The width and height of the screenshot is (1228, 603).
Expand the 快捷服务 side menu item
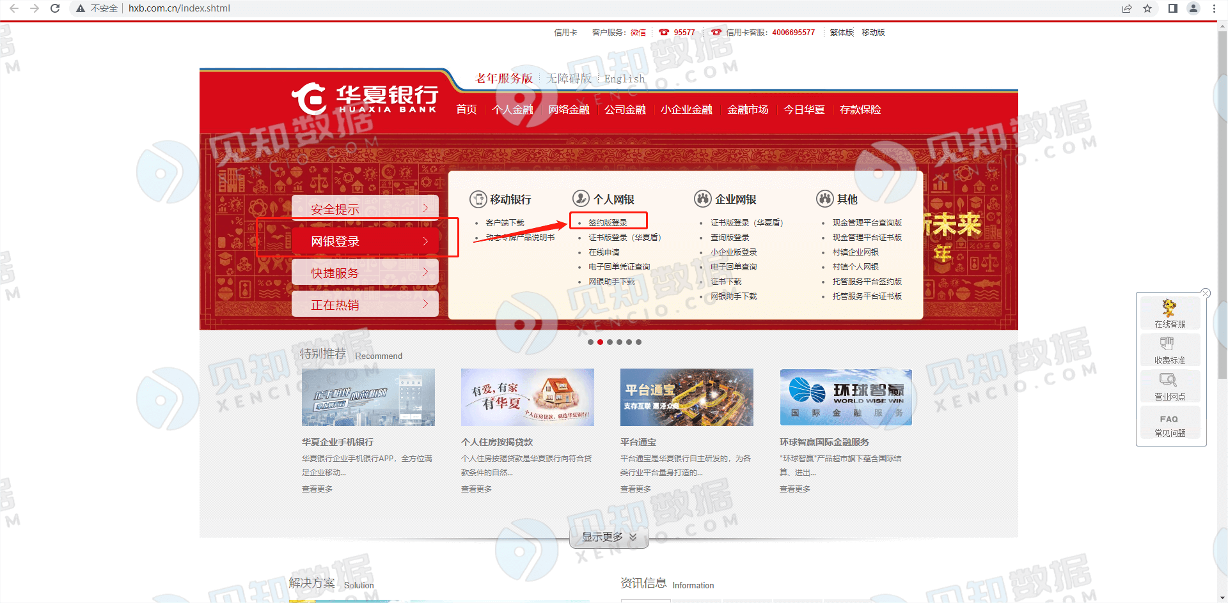click(x=365, y=273)
